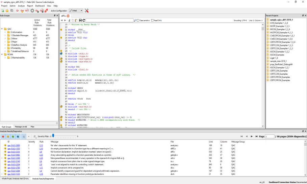The image size is (307, 184).
Task: Toggle the blue information diagnostics filter
Action: pyautogui.click(x=18, y=137)
